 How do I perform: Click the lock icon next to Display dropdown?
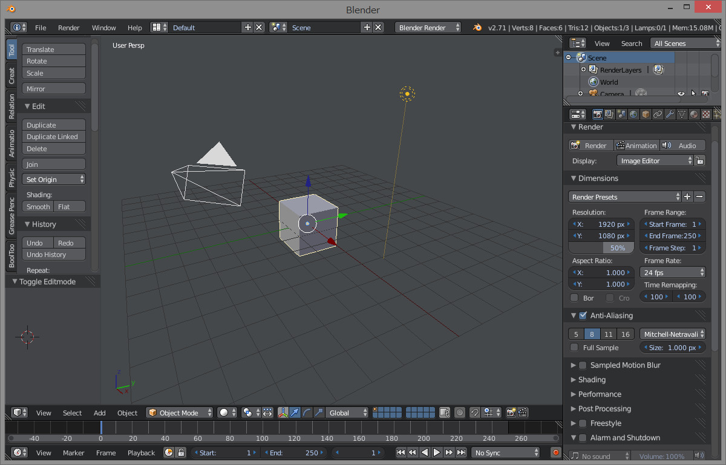pos(699,160)
